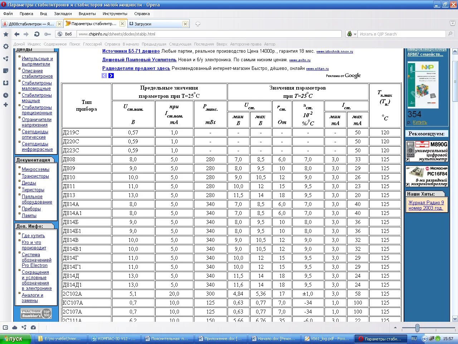Click the magnifier search button
Viewport: 458px width, 344px height.
point(450,34)
